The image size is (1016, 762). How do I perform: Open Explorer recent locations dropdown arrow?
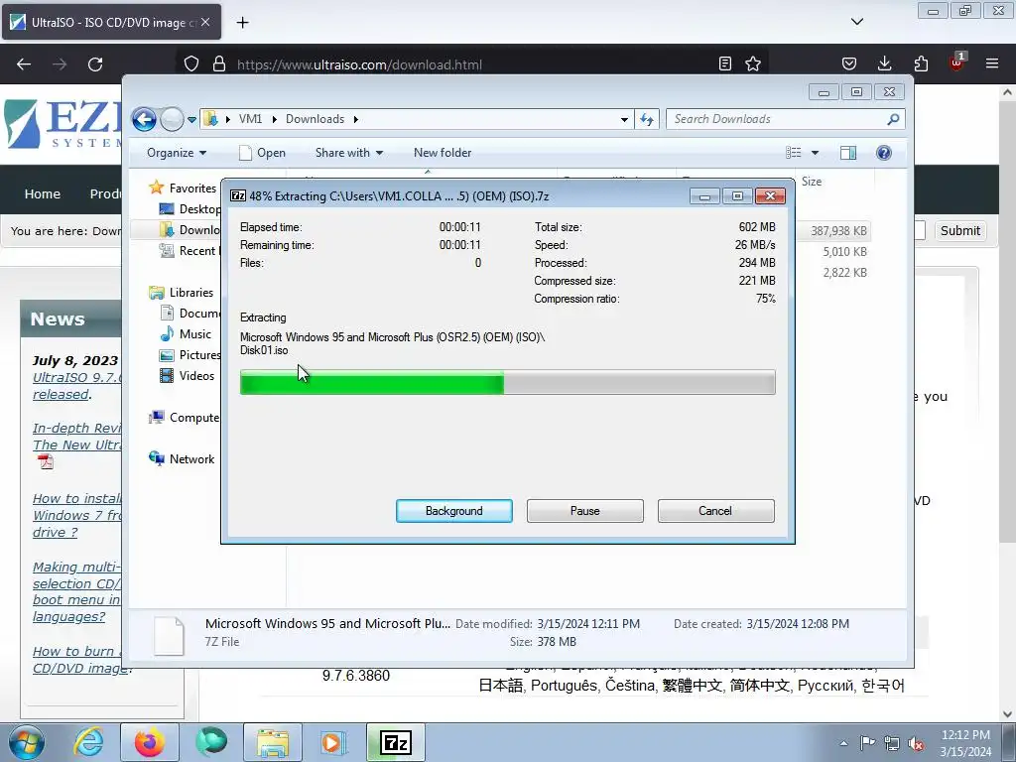[191, 120]
